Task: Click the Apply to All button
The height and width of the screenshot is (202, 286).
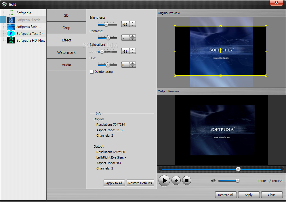Action: [114, 183]
